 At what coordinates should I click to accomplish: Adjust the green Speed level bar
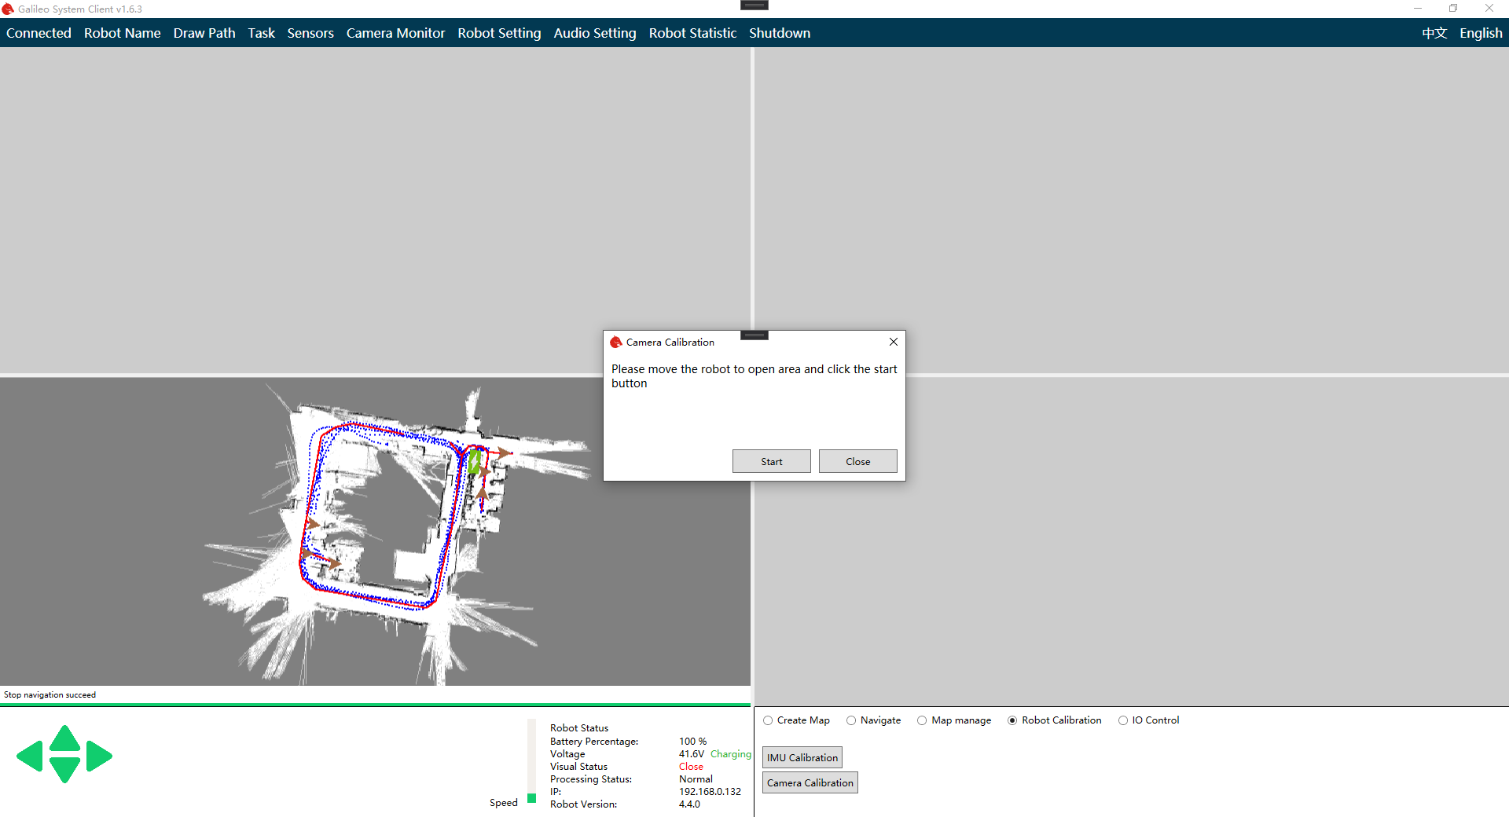tap(532, 797)
